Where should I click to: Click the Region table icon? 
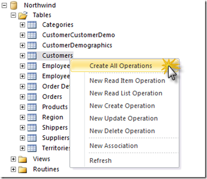pos(32,118)
